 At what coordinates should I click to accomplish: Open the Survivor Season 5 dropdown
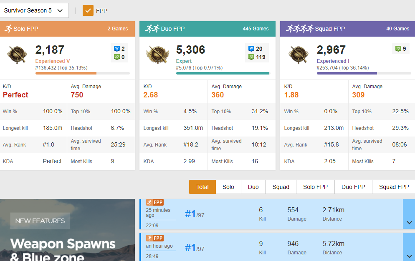(x=34, y=10)
